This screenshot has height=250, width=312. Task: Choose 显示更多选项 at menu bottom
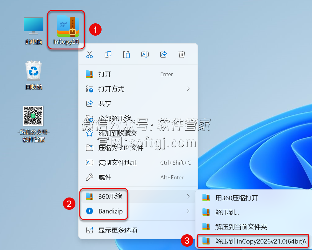138,230
